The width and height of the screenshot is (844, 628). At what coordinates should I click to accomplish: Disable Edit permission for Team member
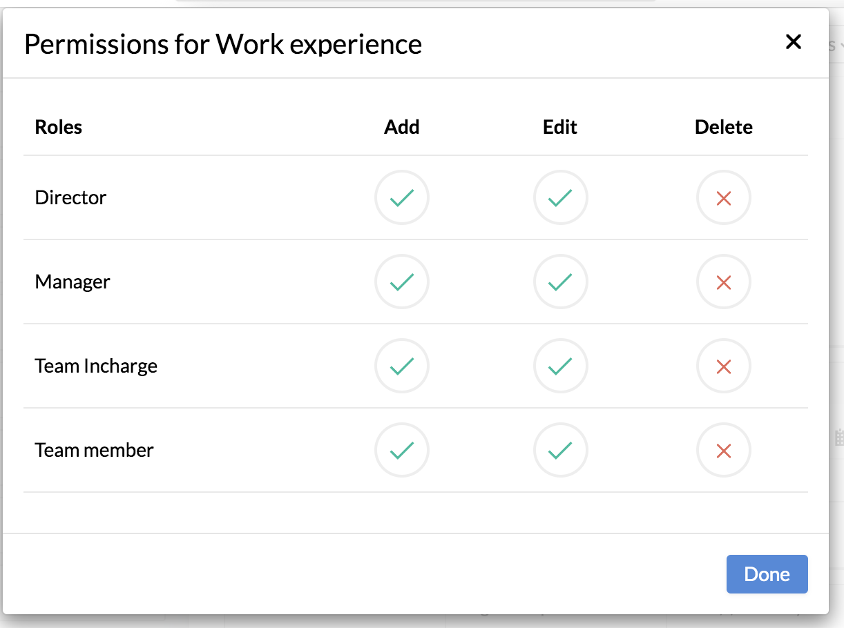coord(560,451)
